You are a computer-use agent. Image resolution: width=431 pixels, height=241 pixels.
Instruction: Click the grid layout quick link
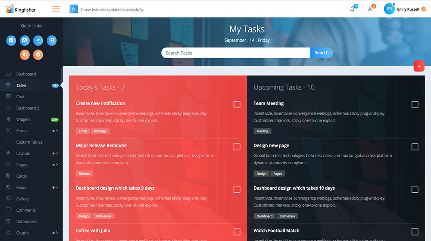[x=51, y=41]
